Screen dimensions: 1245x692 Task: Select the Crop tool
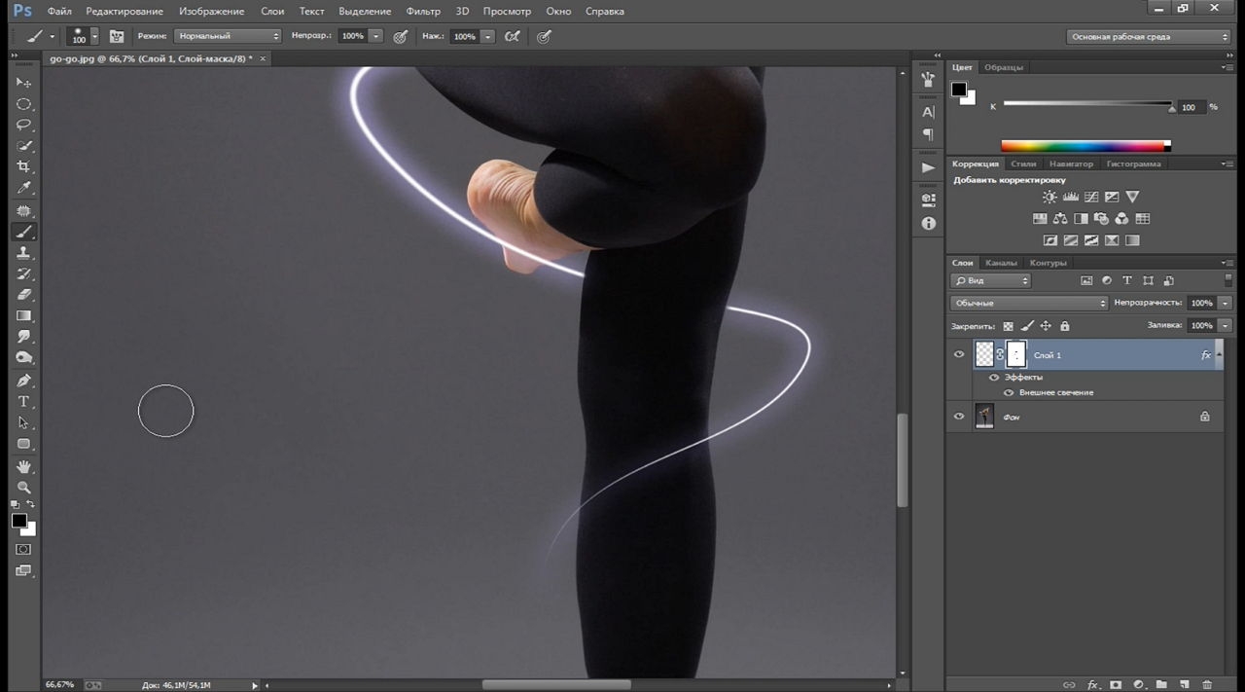coord(24,166)
